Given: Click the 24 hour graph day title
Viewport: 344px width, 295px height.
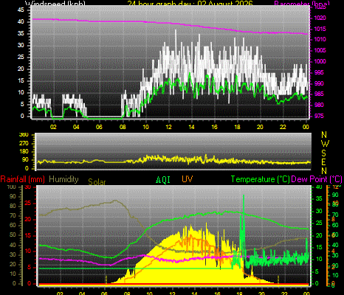Looking at the screenshot, I should (190, 4).
